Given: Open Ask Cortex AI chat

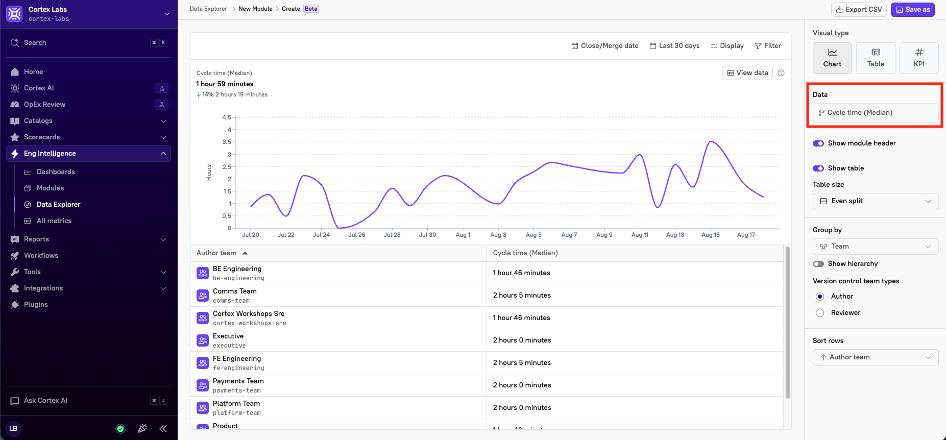Looking at the screenshot, I should coord(89,401).
